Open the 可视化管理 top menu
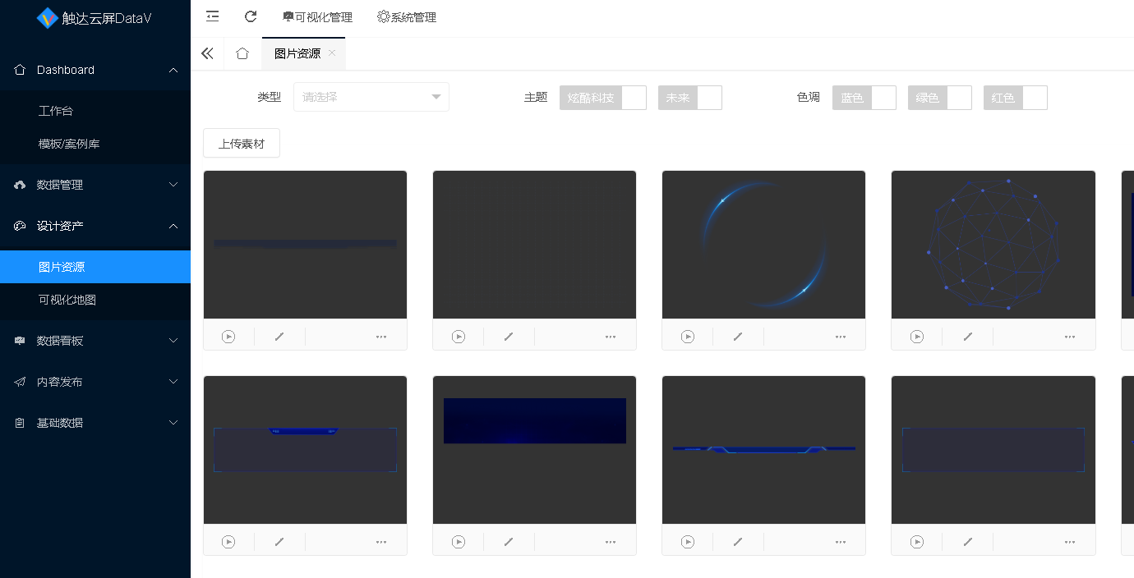1134x578 pixels. click(x=317, y=17)
